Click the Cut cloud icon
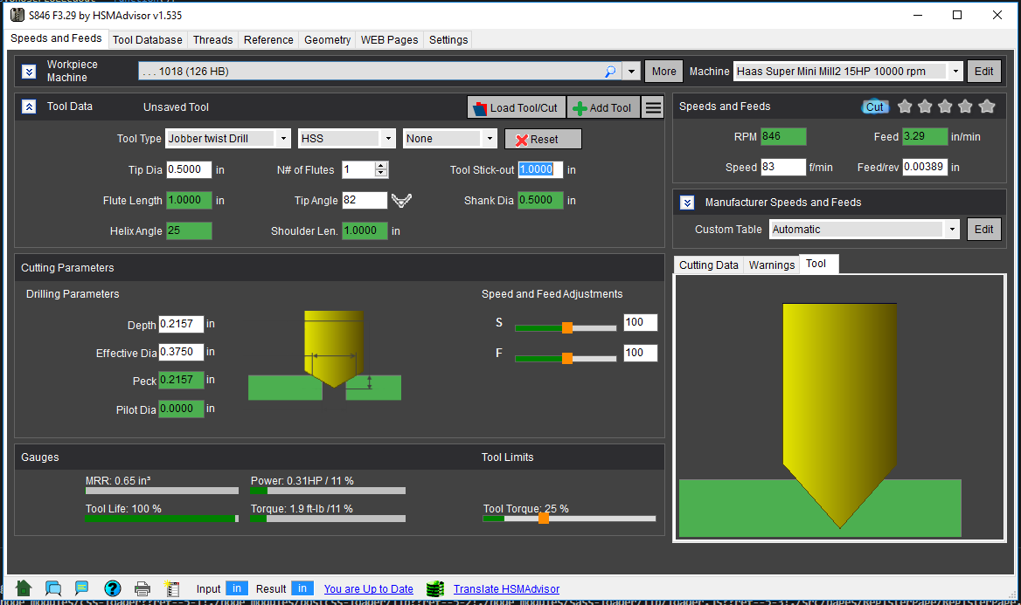Screen dimensions: 1021x605 pyautogui.click(x=875, y=107)
